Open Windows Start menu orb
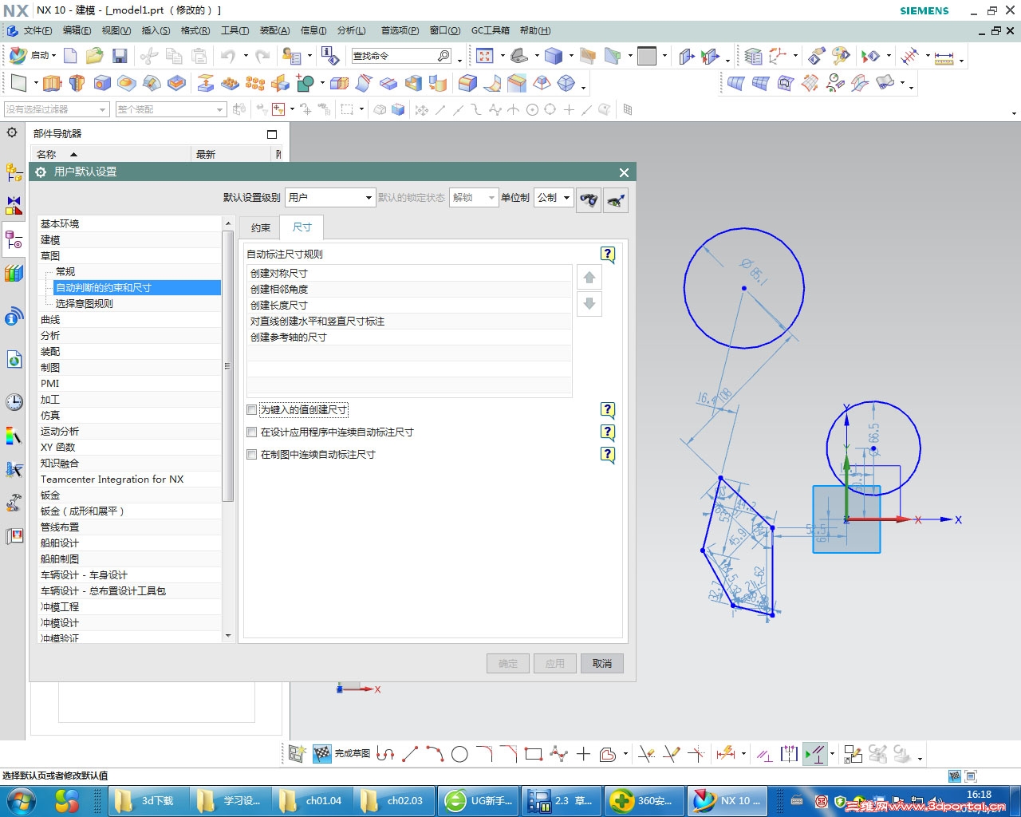1021x817 pixels. (x=20, y=800)
